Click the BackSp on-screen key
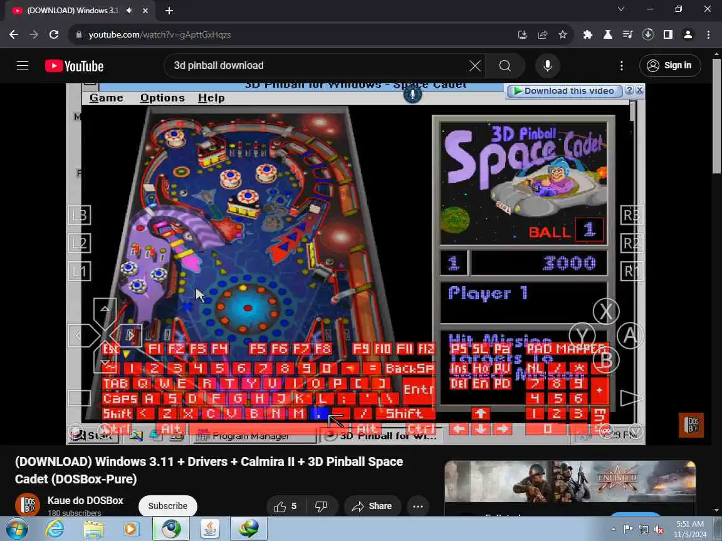 click(409, 368)
